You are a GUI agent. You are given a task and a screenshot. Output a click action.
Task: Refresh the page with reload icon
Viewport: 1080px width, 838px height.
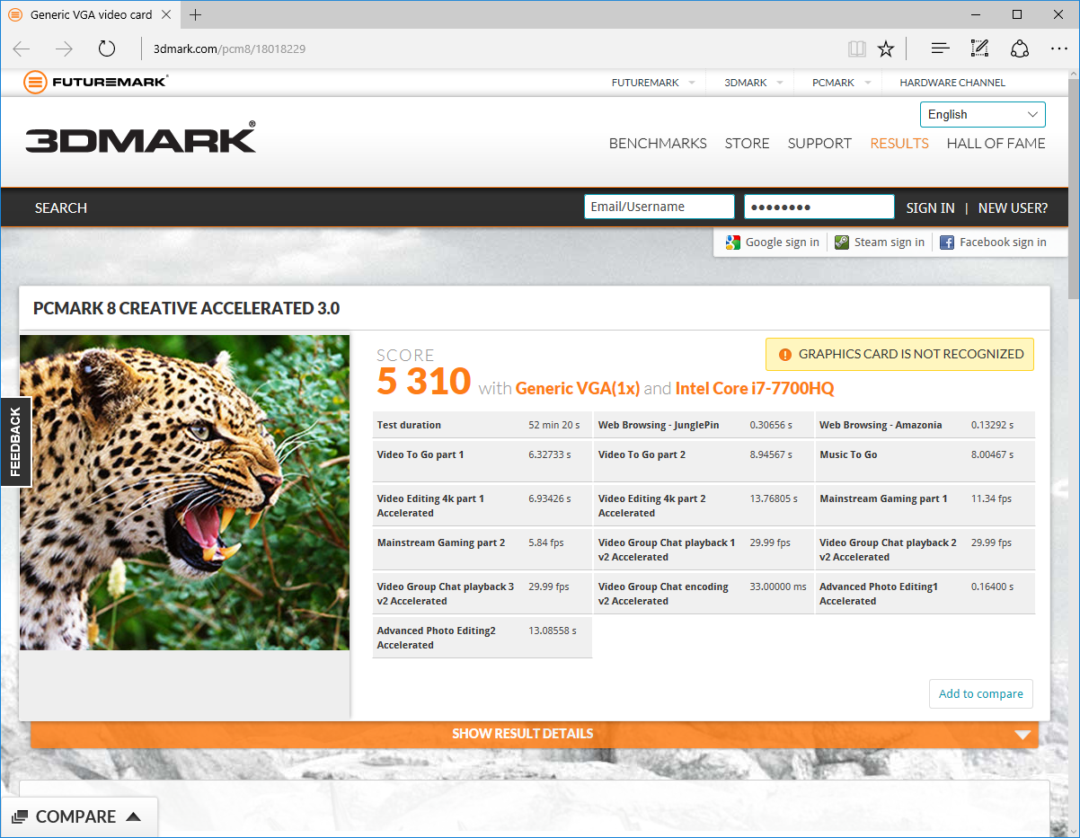107,49
